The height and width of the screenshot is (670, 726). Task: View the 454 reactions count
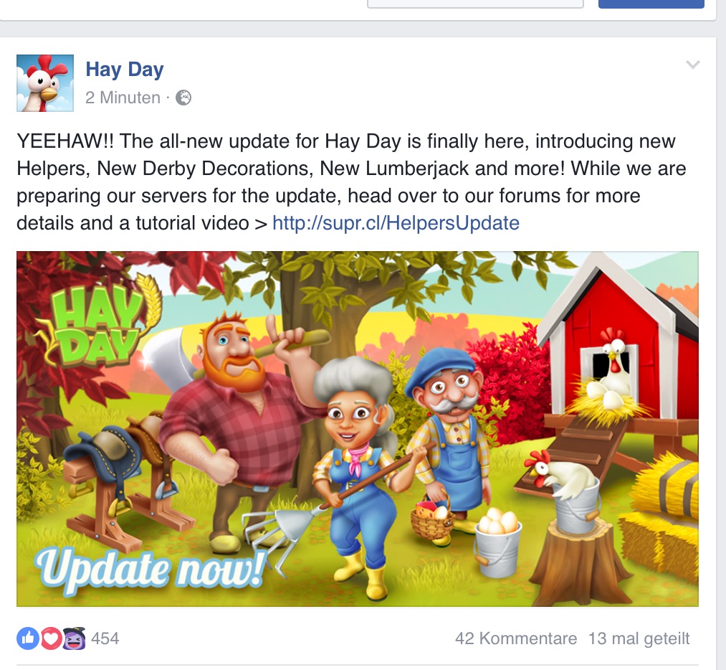tap(105, 638)
